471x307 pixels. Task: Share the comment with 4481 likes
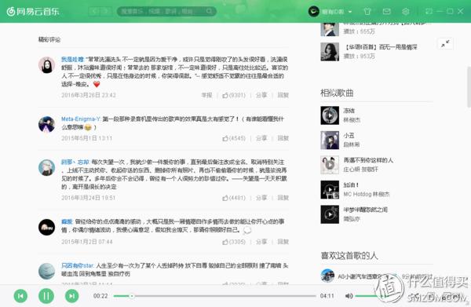click(x=261, y=198)
